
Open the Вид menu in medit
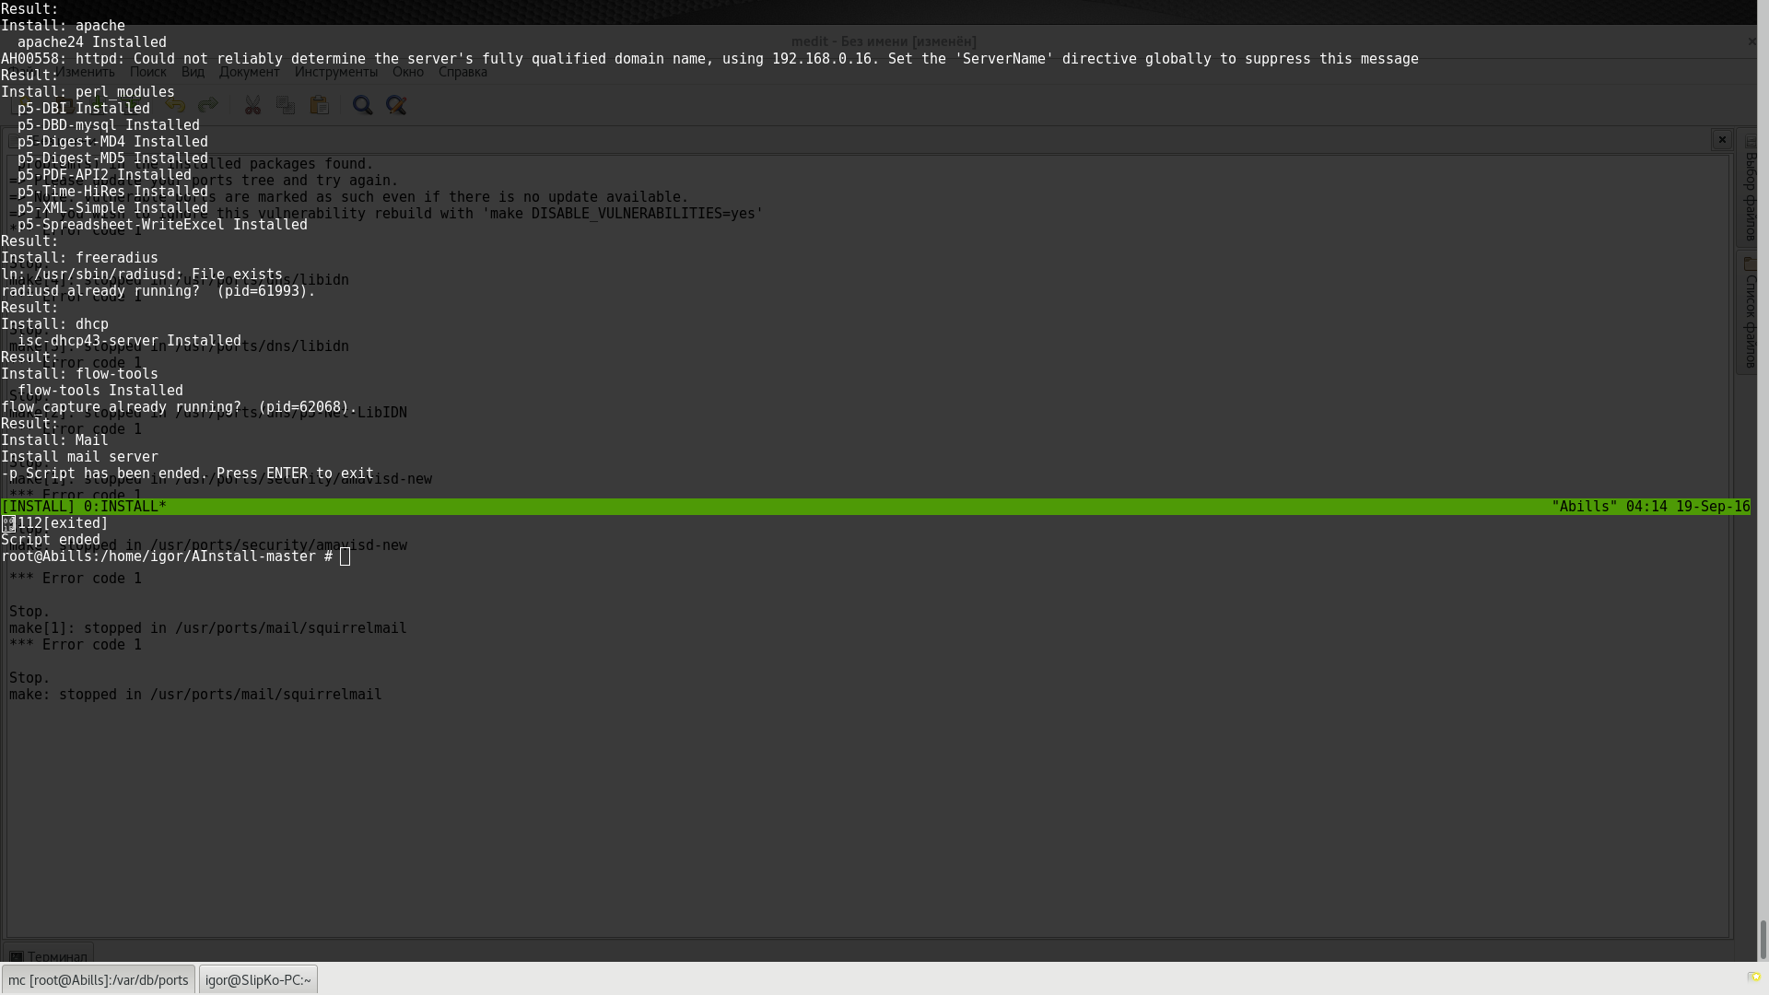(193, 72)
